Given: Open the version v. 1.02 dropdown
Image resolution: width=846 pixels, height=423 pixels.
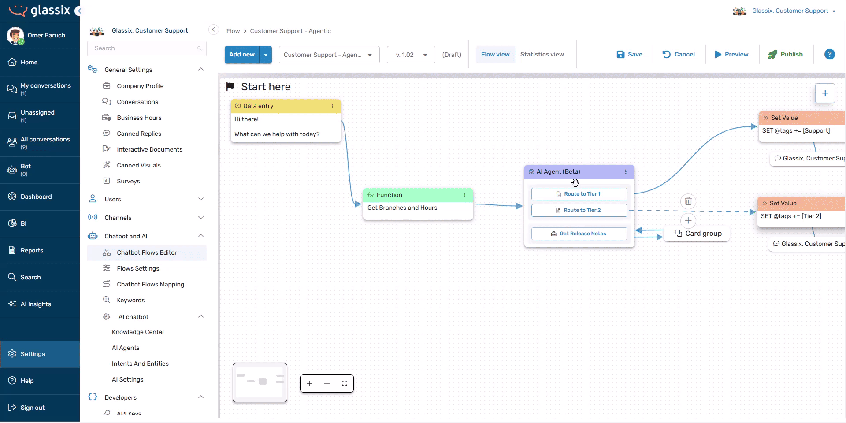Looking at the screenshot, I should pos(411,55).
